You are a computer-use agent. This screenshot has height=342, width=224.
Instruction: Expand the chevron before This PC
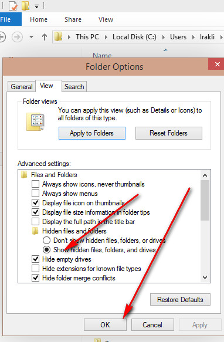(69, 37)
